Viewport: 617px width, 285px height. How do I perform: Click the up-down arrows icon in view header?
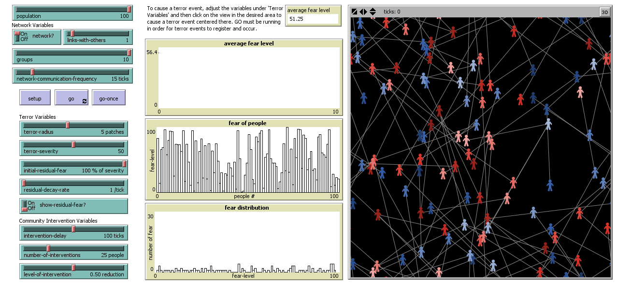point(373,12)
